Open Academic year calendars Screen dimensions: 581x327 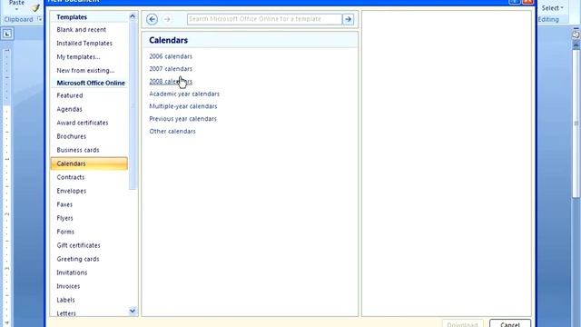[184, 94]
